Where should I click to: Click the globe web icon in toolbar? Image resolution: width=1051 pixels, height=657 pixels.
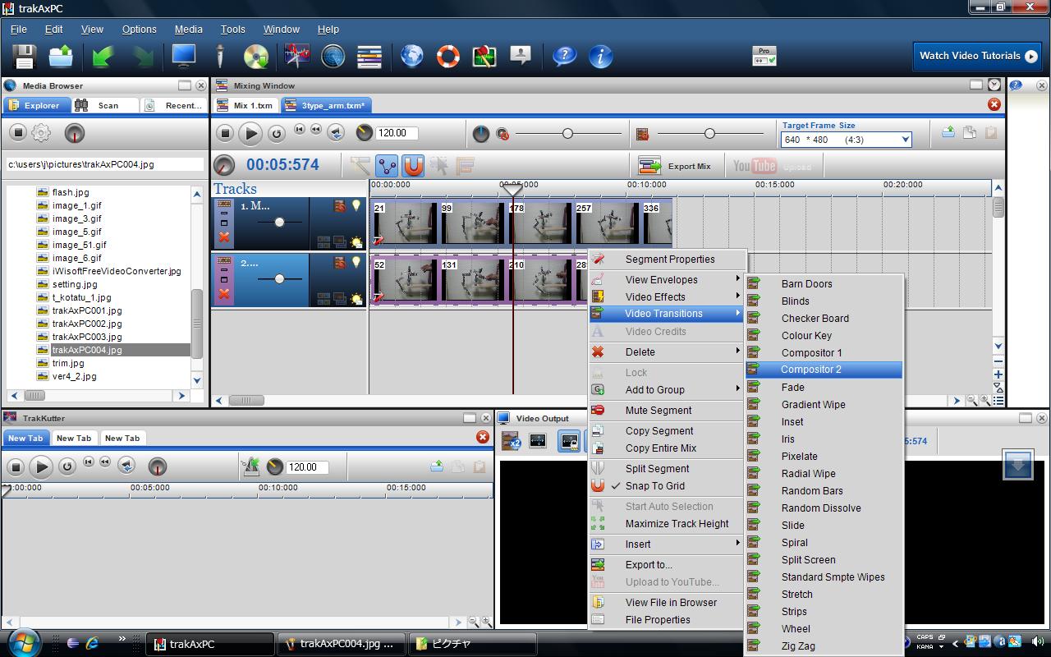(412, 57)
